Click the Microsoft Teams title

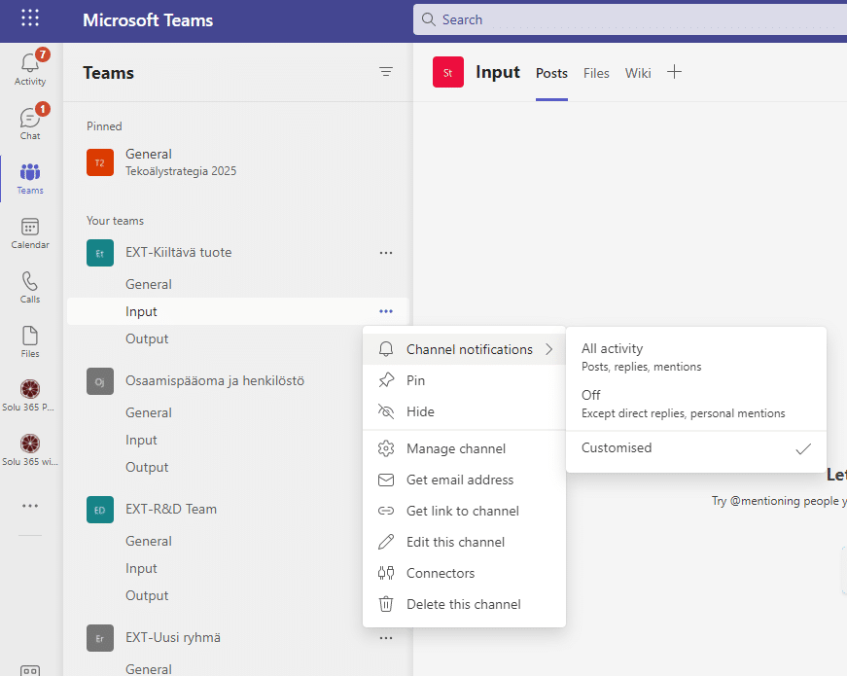click(x=148, y=20)
